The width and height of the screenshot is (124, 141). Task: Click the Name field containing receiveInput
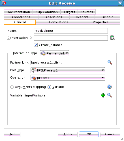point(71,31)
